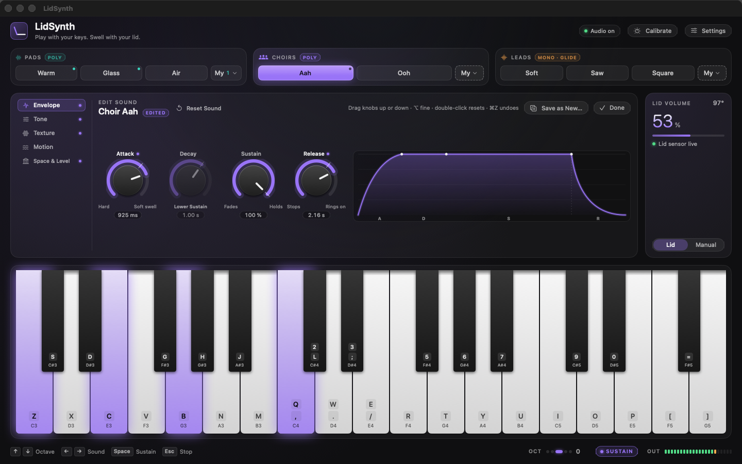
Task: Click the Choirs group people icon
Action: point(263,57)
